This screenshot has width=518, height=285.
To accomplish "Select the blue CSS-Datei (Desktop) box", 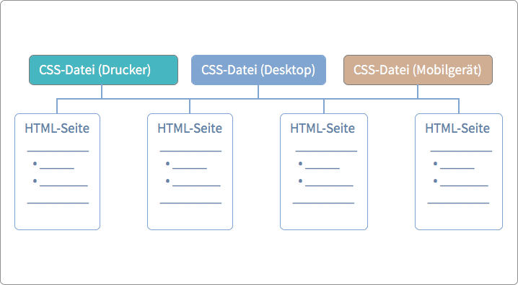I will pyautogui.click(x=259, y=70).
